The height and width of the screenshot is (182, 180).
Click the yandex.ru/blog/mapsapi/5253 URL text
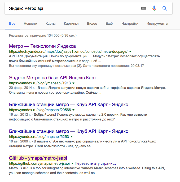pos(39,137)
